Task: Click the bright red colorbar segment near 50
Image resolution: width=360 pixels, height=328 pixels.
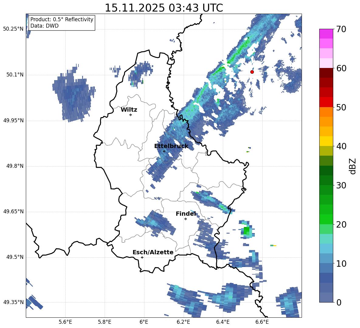Action: point(326,102)
